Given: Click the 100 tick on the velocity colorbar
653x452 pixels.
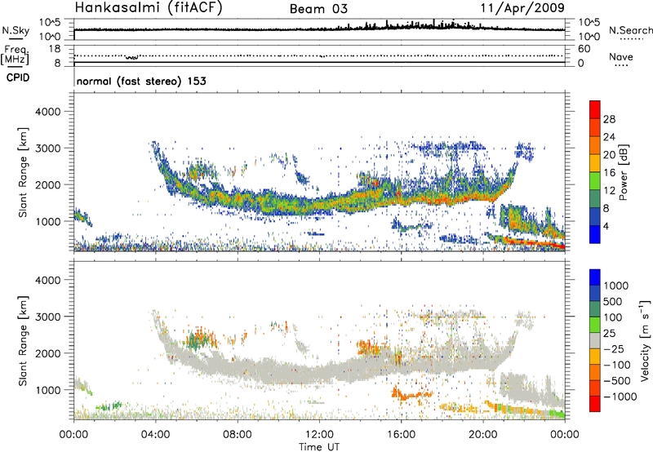Looking at the screenshot, I should [613, 317].
